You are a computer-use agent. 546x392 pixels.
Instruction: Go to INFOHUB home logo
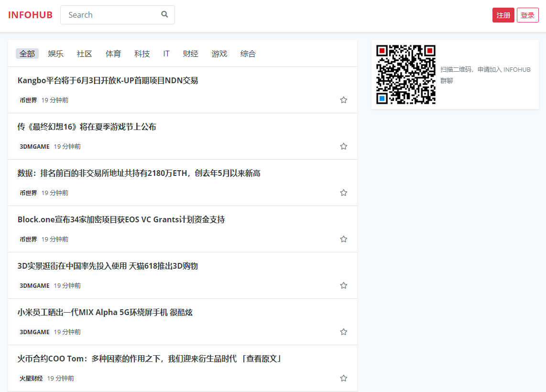tap(30, 15)
